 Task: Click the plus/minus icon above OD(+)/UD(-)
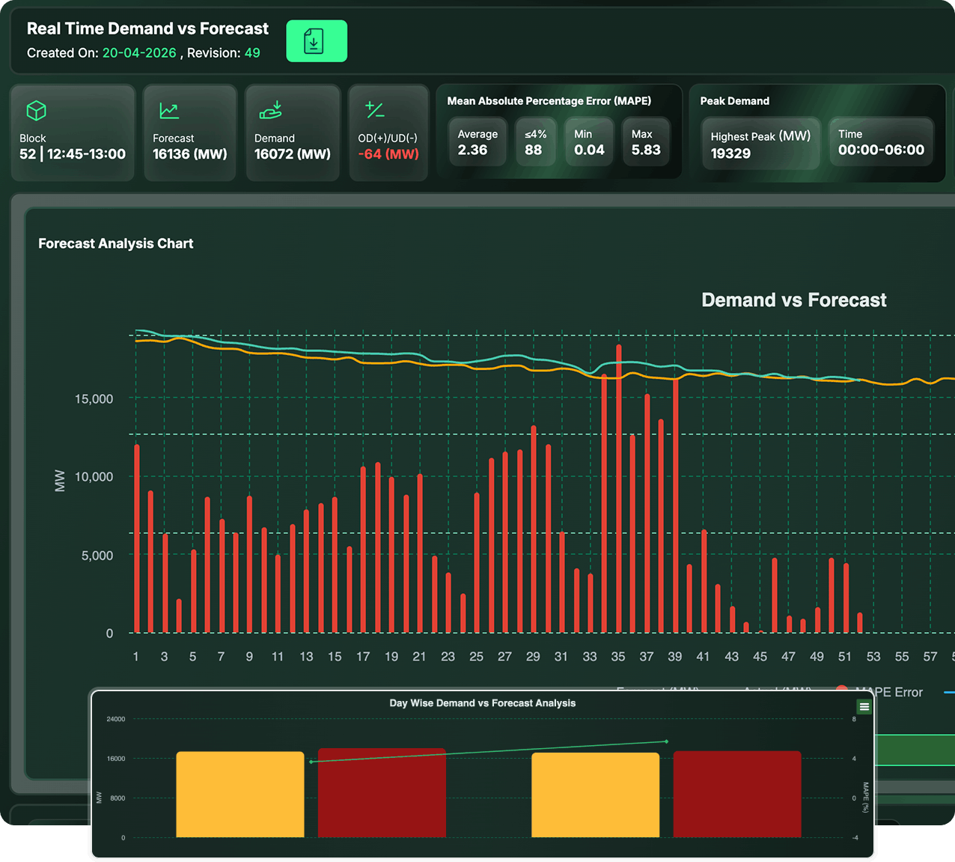(x=374, y=110)
